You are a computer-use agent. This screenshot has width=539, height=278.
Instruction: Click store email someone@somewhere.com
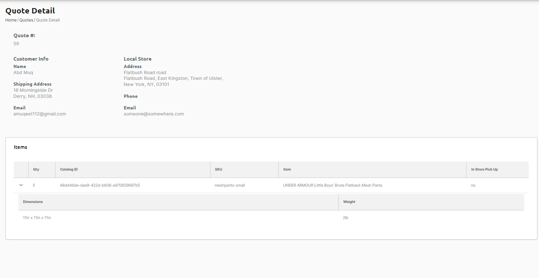(x=154, y=114)
